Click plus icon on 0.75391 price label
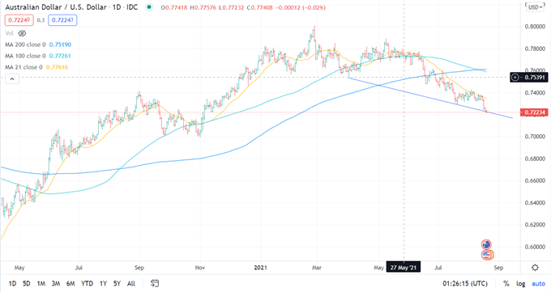 515,77
